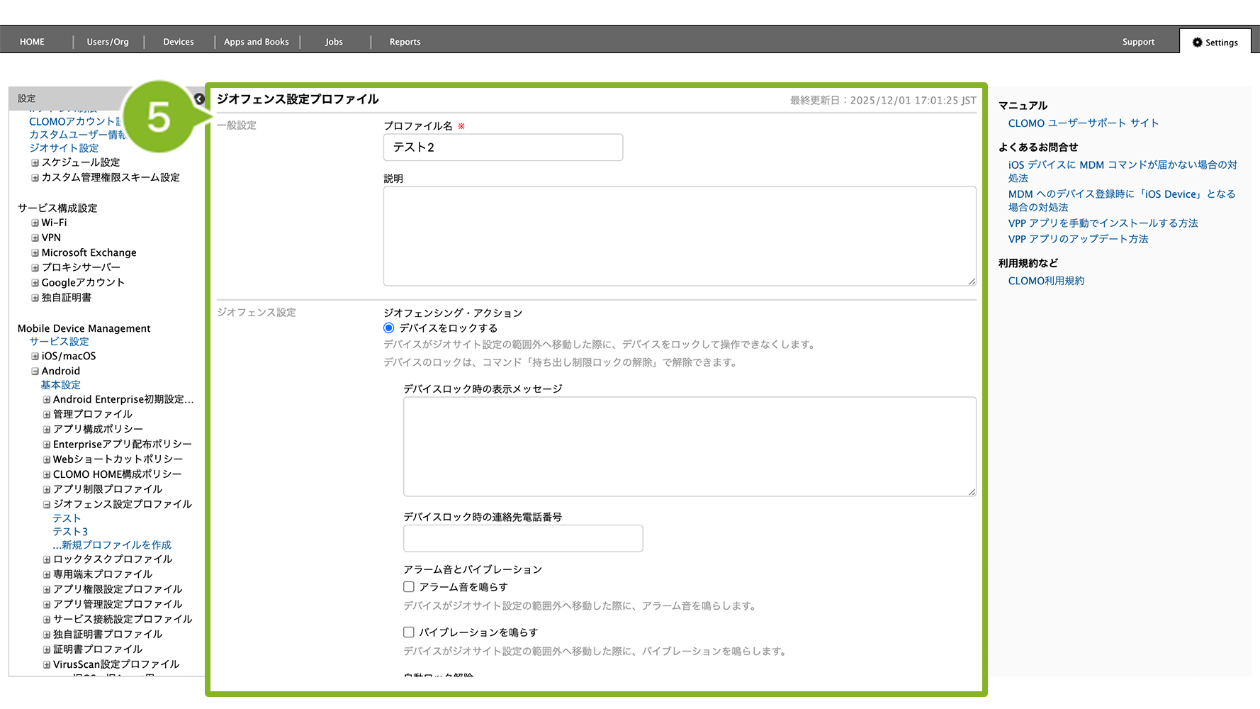Enable the バイブレーションを鳴らす checkbox
This screenshot has height=709, width=1260.
[x=409, y=632]
